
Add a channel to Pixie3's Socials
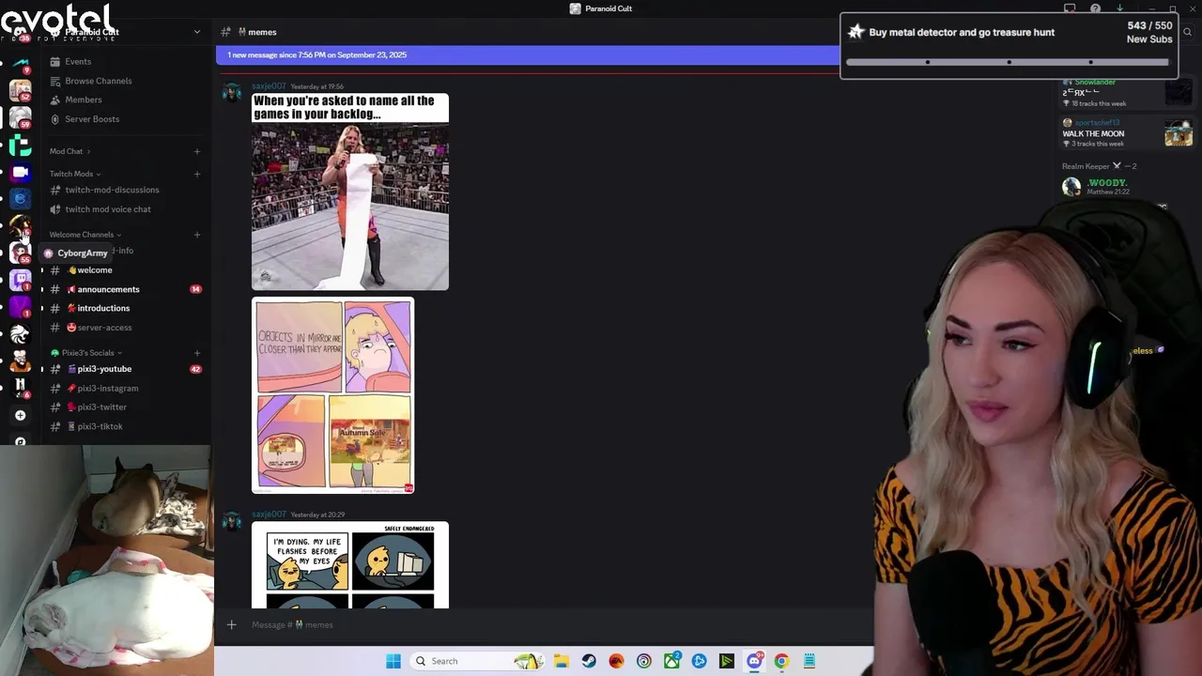tap(196, 353)
